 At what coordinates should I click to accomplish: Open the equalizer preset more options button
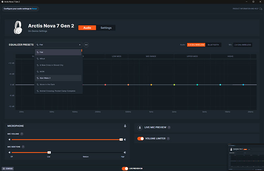(86, 45)
